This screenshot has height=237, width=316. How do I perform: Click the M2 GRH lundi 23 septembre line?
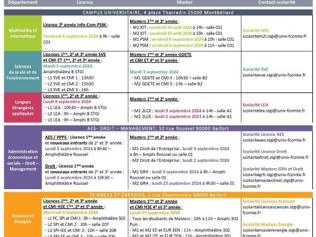coord(182,183)
